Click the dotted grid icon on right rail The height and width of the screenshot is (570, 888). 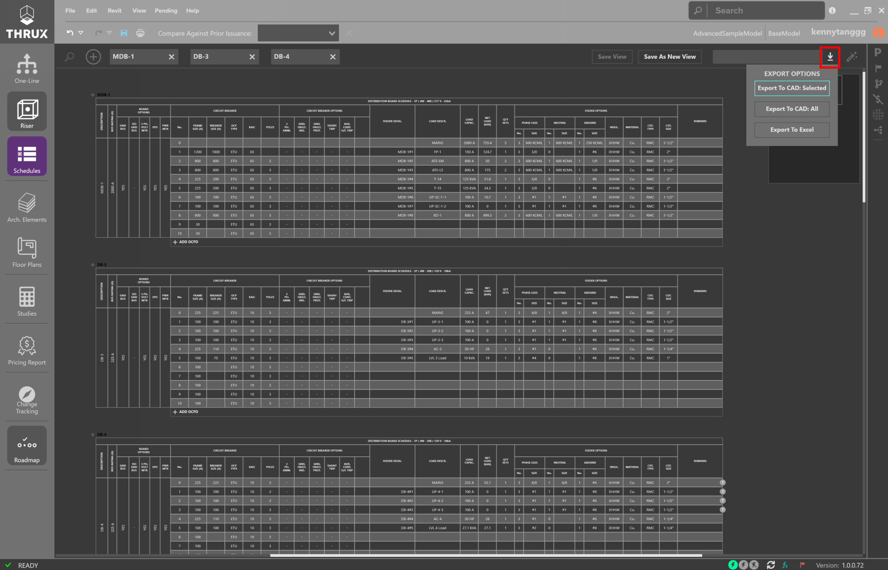click(x=878, y=114)
